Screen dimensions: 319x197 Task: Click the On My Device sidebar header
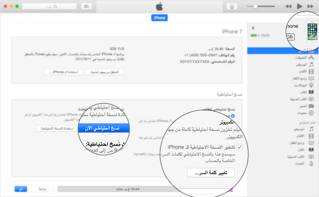pos(307,123)
